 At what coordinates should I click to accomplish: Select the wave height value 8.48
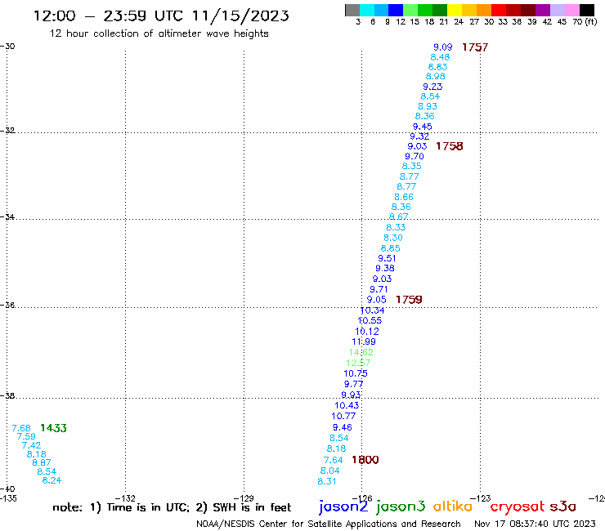[x=440, y=57]
